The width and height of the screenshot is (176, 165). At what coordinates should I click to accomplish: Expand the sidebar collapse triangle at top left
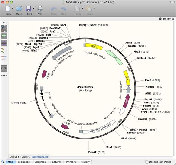pos(4,23)
